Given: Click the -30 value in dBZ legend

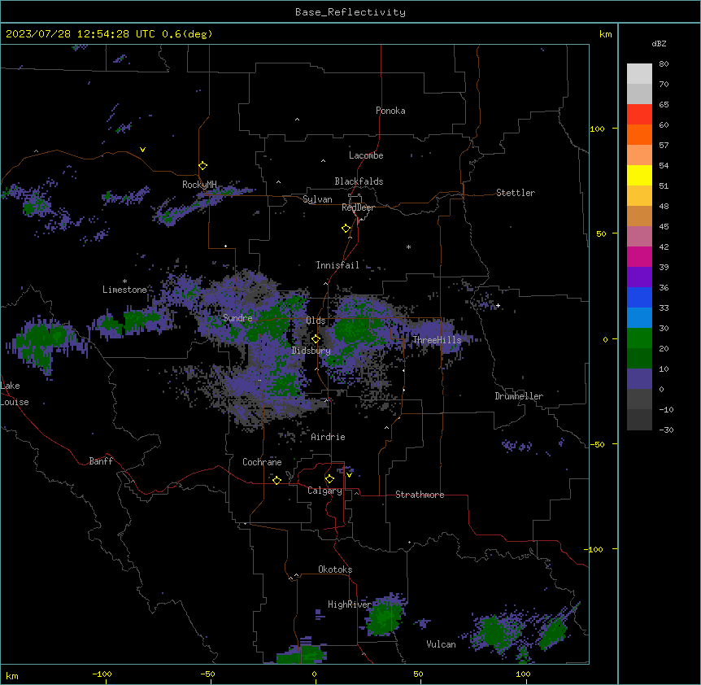Looking at the screenshot, I should point(666,430).
